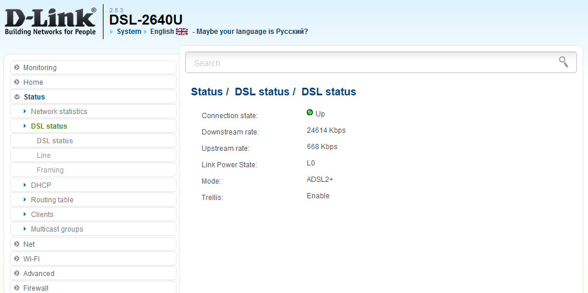Click the magnifying glass search icon
This screenshot has height=293, width=588.
pos(563,62)
